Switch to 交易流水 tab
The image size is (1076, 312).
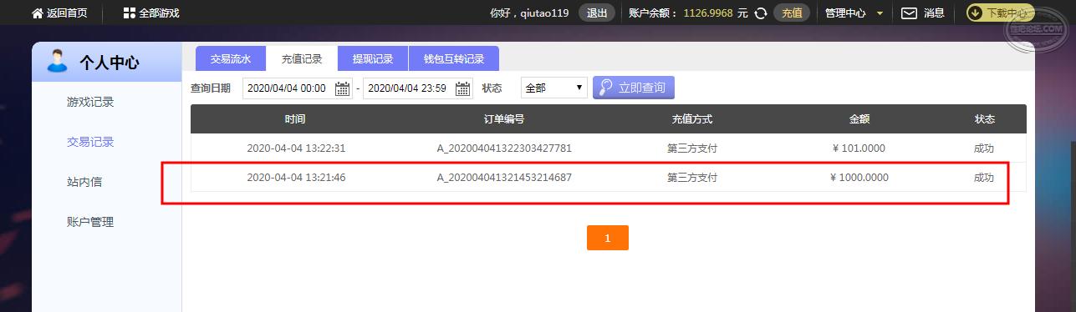[231, 59]
